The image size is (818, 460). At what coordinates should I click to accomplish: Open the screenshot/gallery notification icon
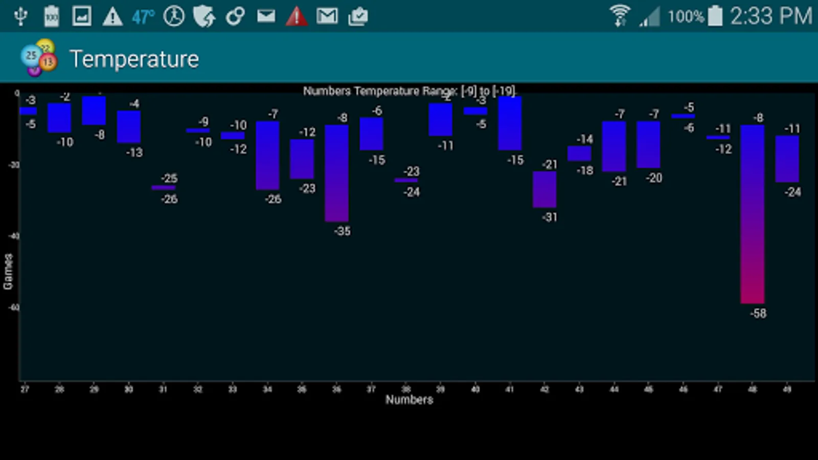(82, 16)
